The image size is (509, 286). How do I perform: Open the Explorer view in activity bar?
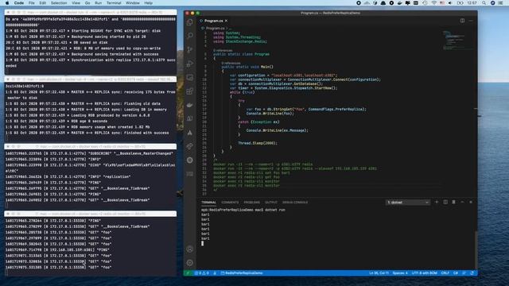190,22
